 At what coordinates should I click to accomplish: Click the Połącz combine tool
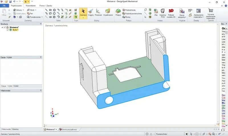118,12
